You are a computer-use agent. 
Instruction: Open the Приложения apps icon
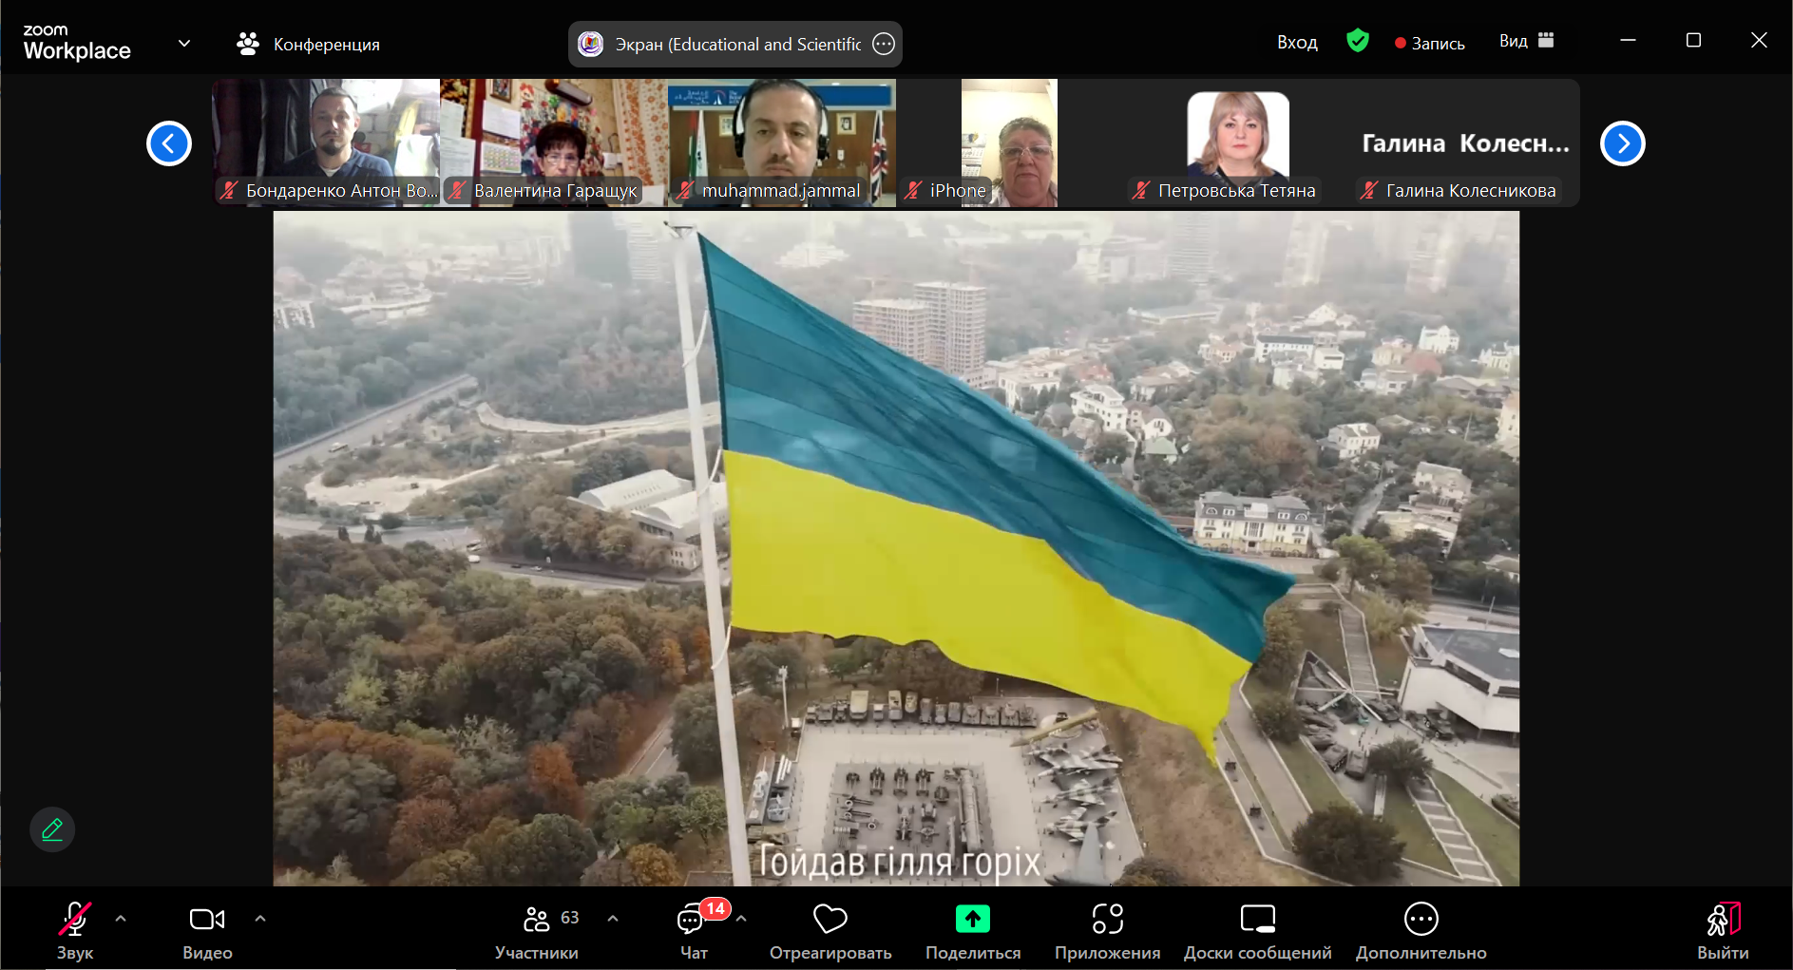tap(1107, 920)
